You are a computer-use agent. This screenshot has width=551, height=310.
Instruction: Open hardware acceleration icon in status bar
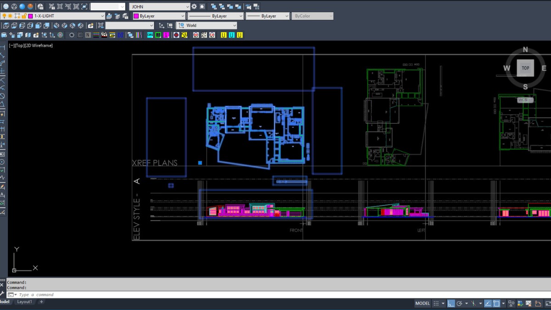coord(520,303)
